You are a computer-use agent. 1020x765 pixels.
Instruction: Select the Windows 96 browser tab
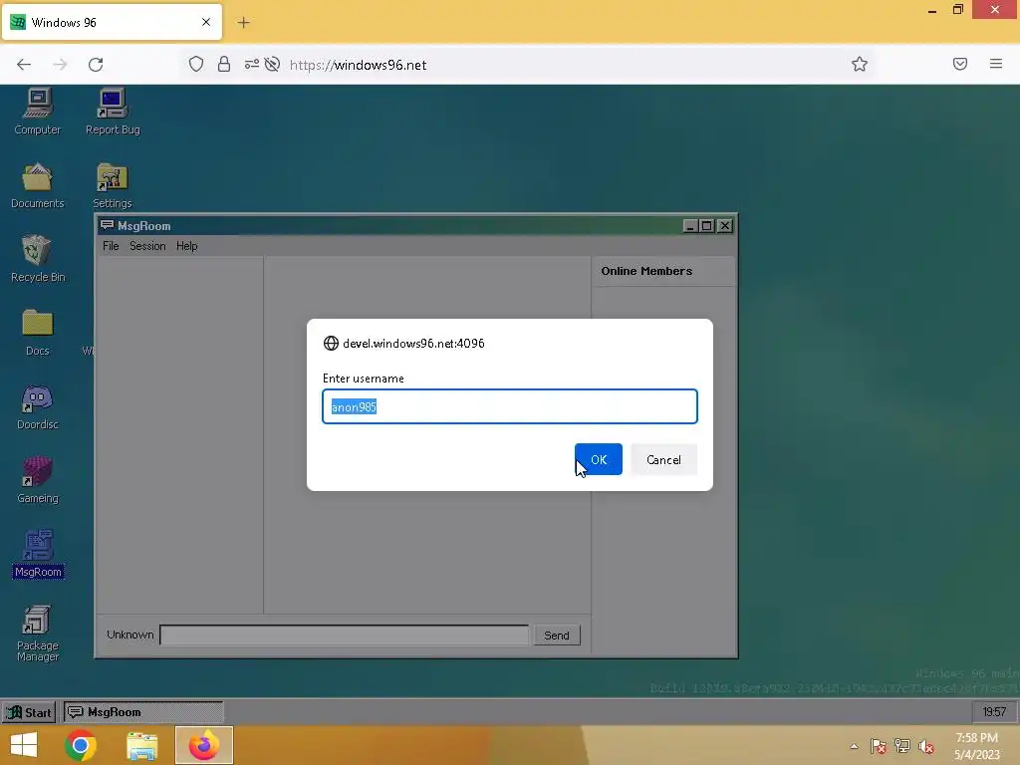112,22
